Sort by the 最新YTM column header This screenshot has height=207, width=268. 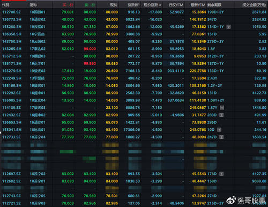point(198,5)
